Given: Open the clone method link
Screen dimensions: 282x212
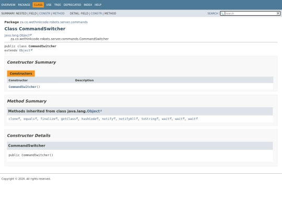Looking at the screenshot, I should coord(14,119).
